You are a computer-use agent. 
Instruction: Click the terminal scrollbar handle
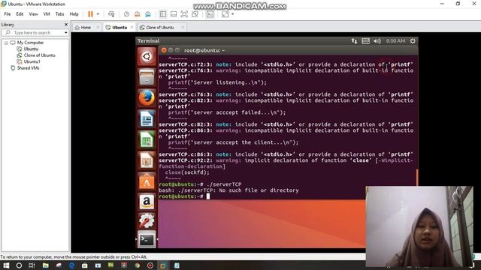[417, 177]
